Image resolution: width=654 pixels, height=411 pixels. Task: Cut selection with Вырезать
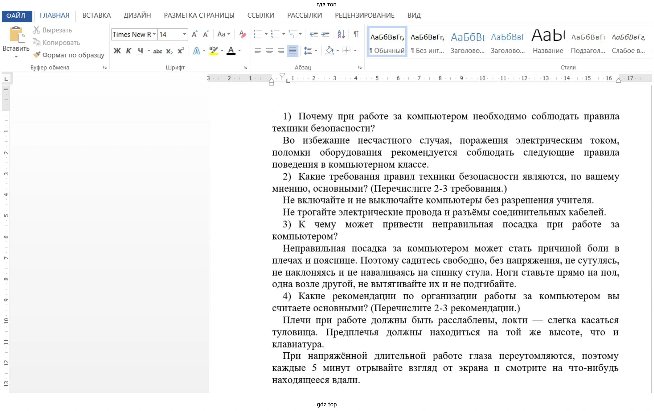click(52, 30)
